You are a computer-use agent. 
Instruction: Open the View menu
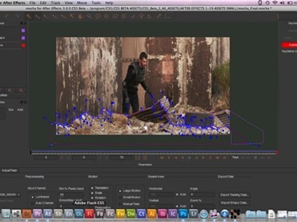pos(69,3)
